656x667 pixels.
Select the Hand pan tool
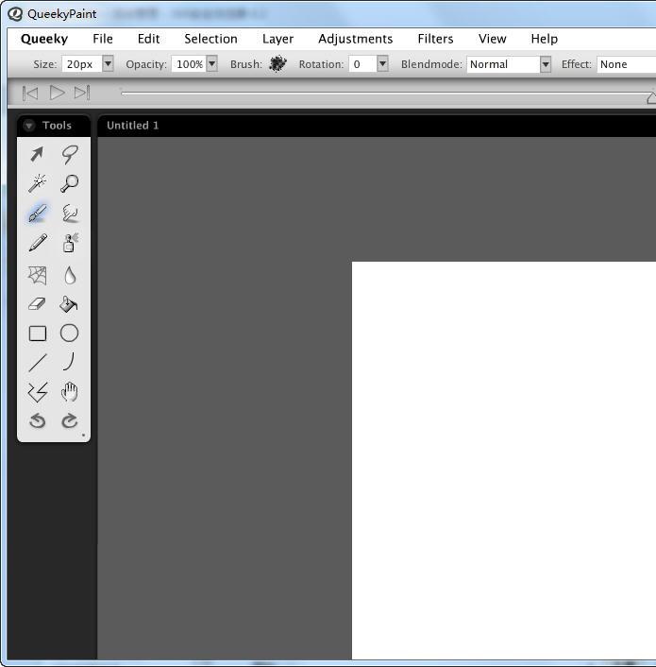pyautogui.click(x=69, y=391)
